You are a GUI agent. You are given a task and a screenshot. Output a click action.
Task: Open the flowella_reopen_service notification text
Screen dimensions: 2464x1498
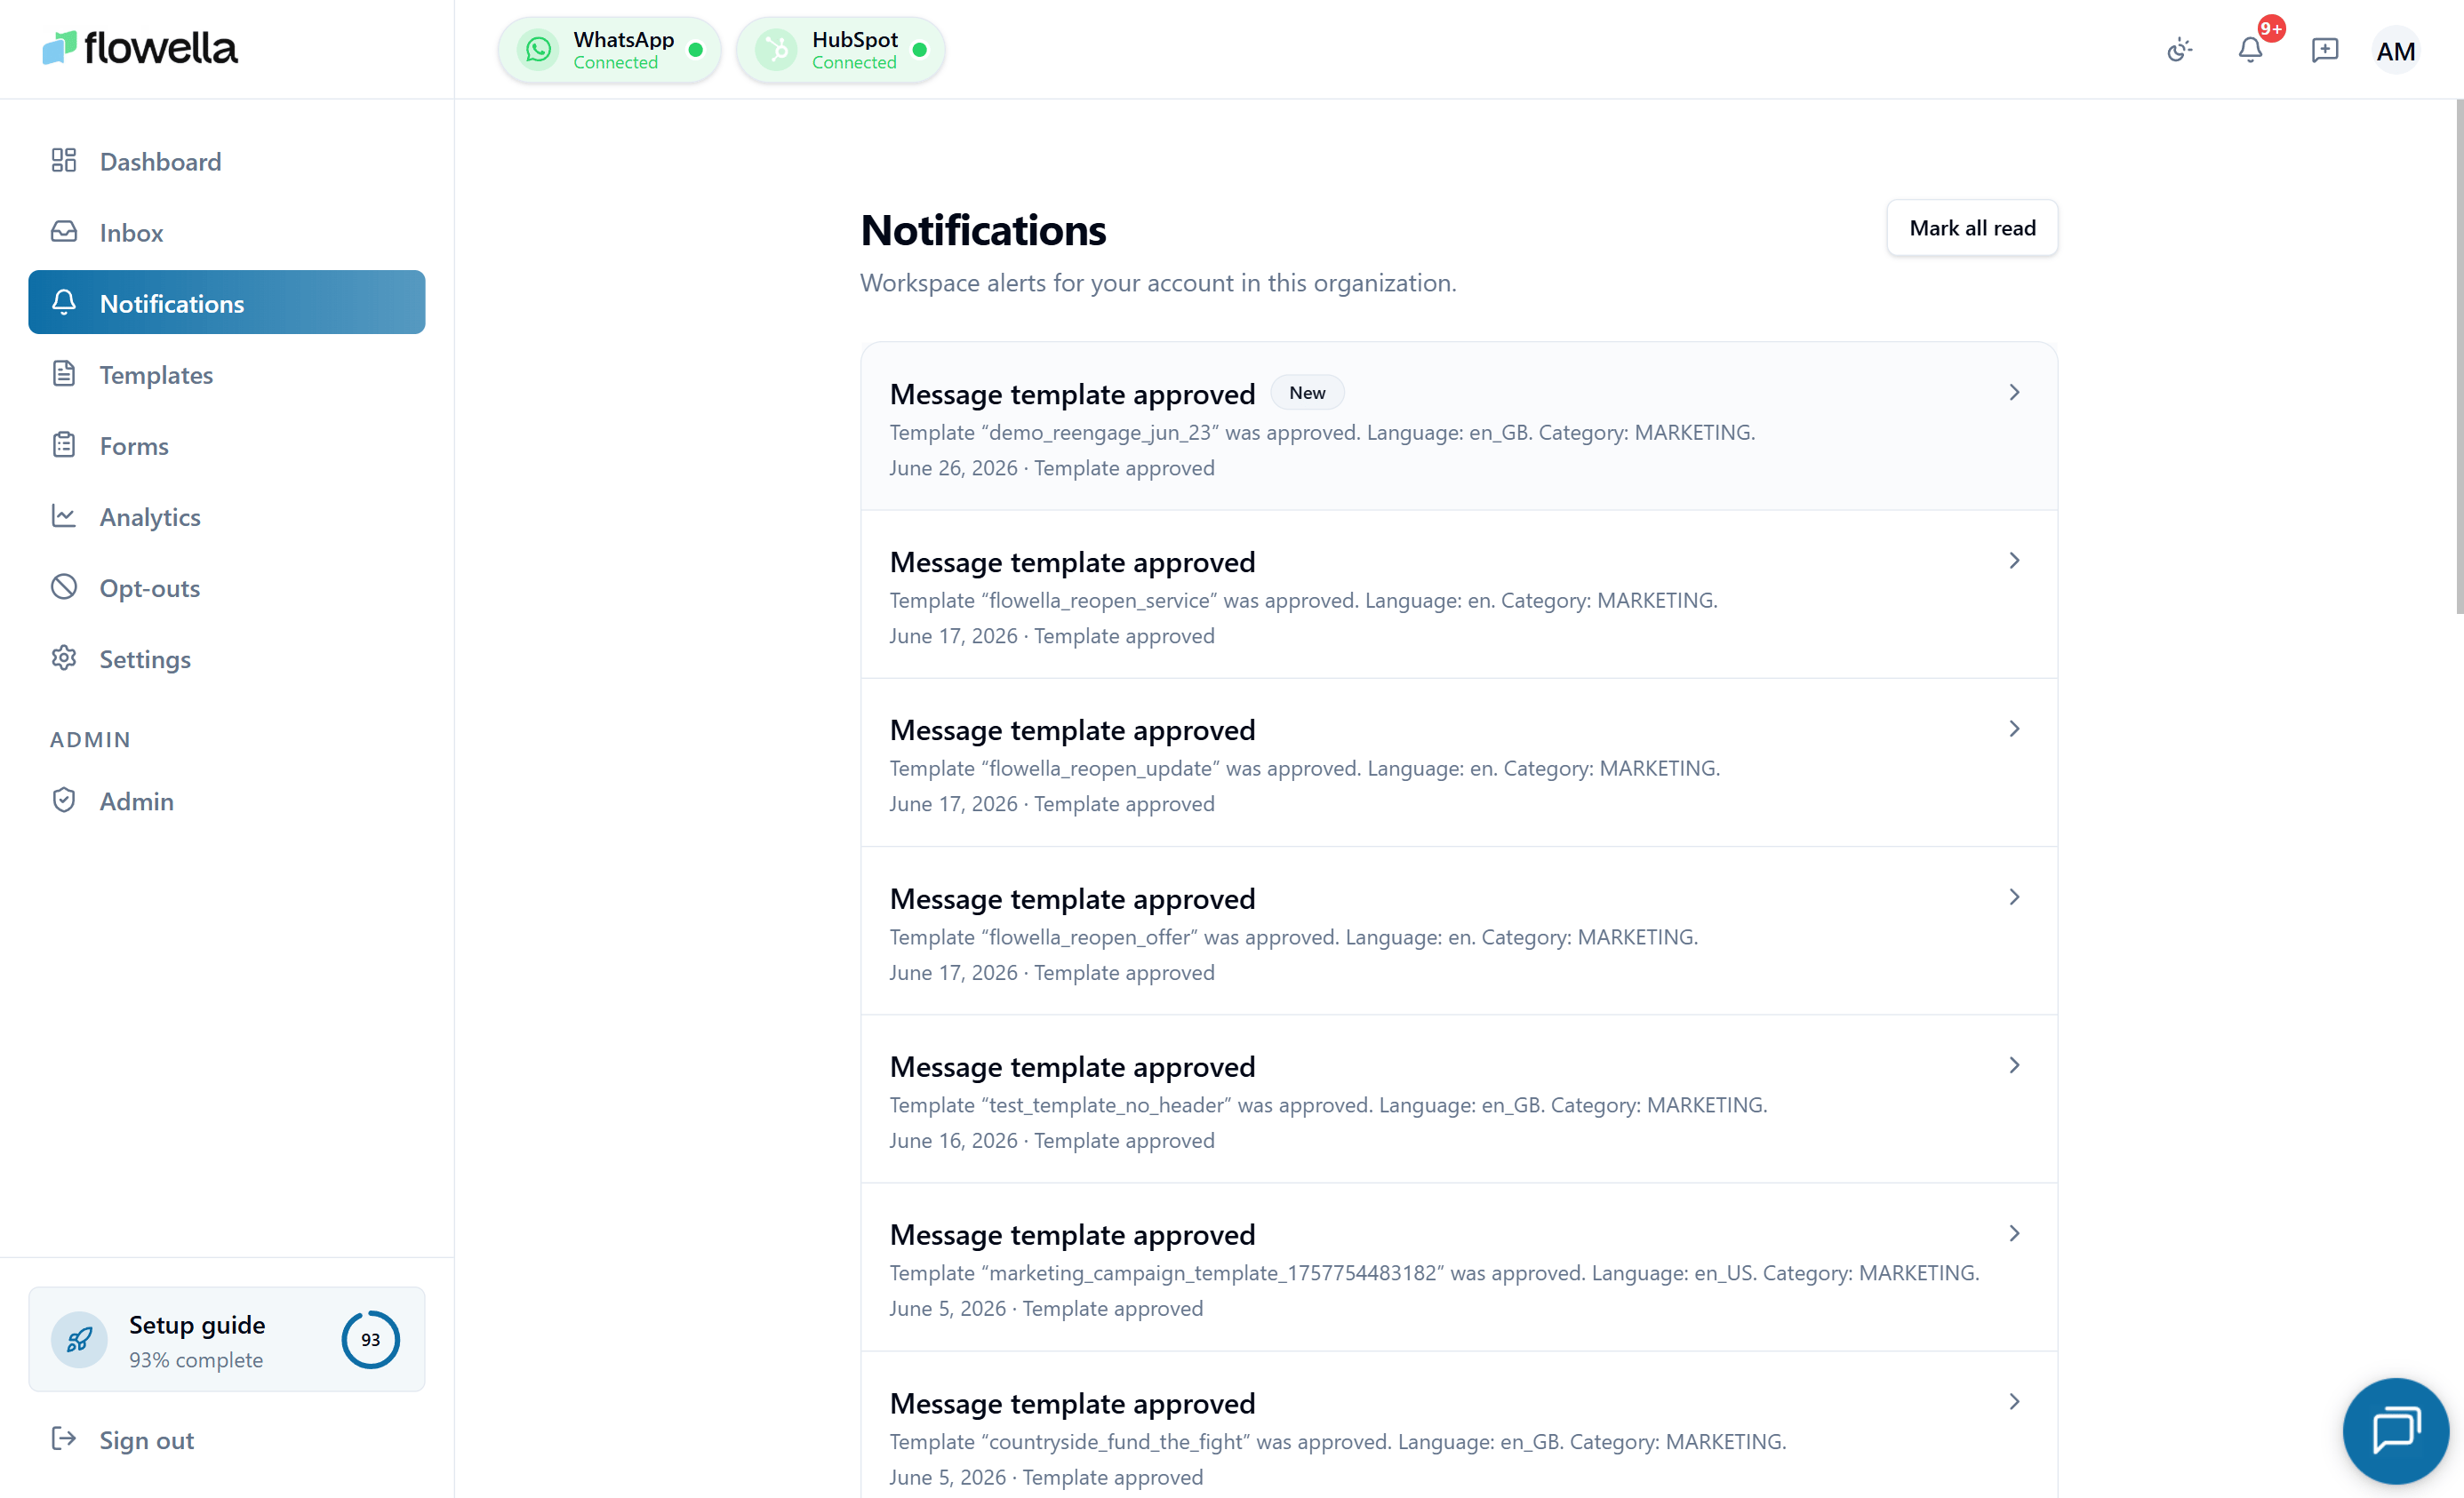tap(1303, 601)
